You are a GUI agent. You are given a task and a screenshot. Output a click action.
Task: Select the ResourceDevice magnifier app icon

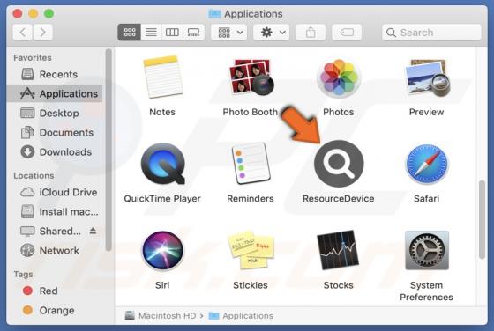[x=339, y=164]
